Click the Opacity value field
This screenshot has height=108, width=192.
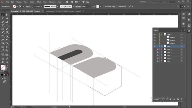click(85, 7)
